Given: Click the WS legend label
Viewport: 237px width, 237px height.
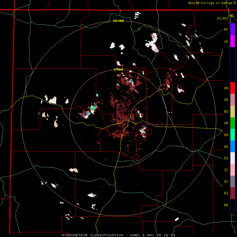Looking at the screenshot, I should pos(226,147).
